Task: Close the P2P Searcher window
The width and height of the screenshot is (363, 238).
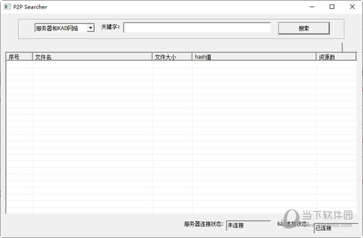Action: [352, 7]
